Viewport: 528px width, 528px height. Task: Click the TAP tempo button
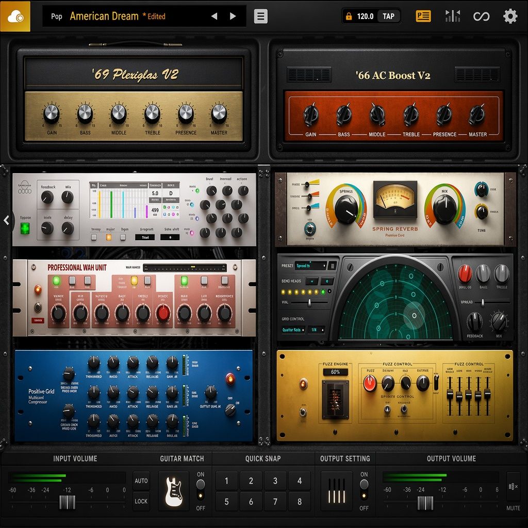pos(389,16)
